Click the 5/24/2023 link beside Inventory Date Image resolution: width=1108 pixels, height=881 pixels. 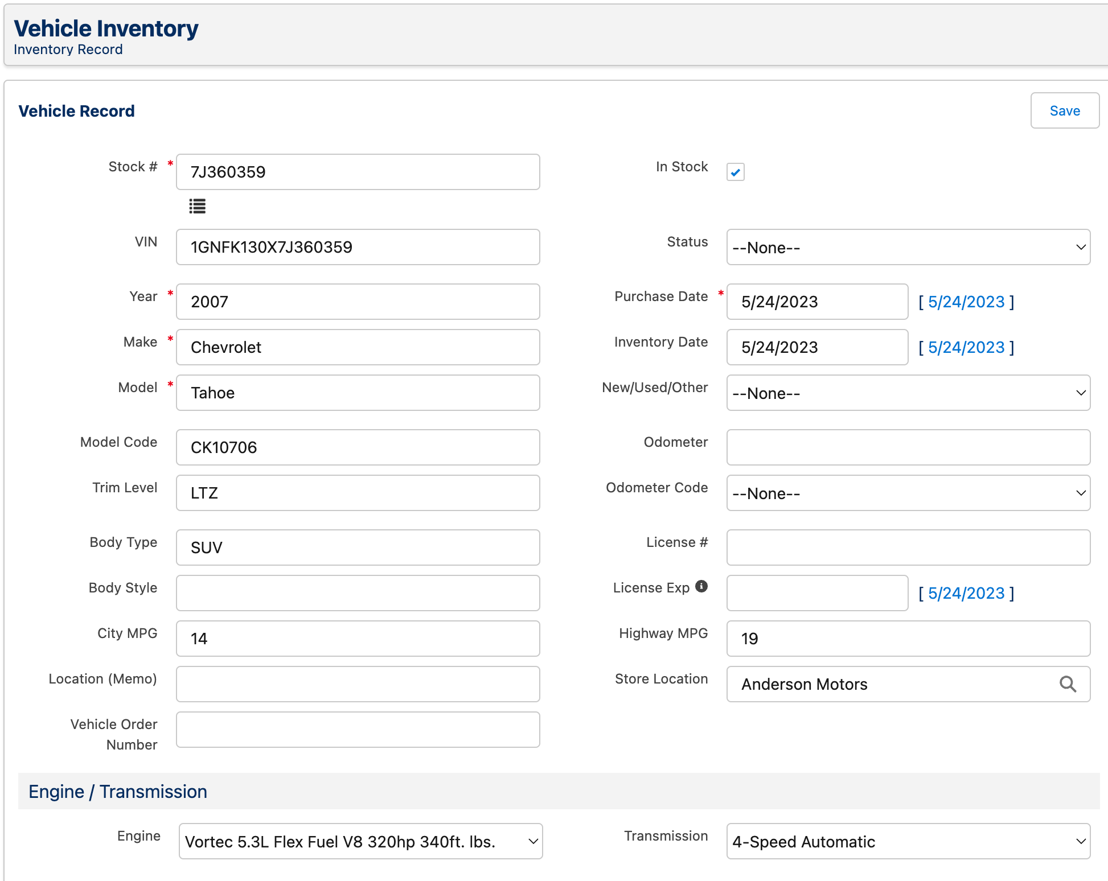[x=966, y=347]
